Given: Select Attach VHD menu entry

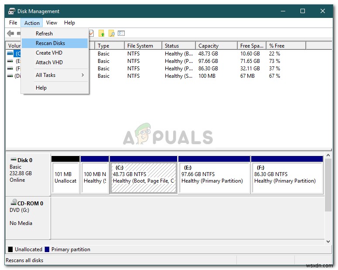Looking at the screenshot, I should click(x=55, y=62).
